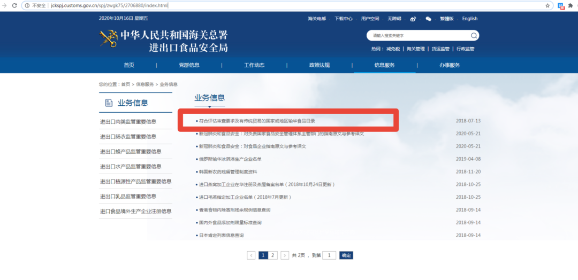Switch to English version

(470, 19)
